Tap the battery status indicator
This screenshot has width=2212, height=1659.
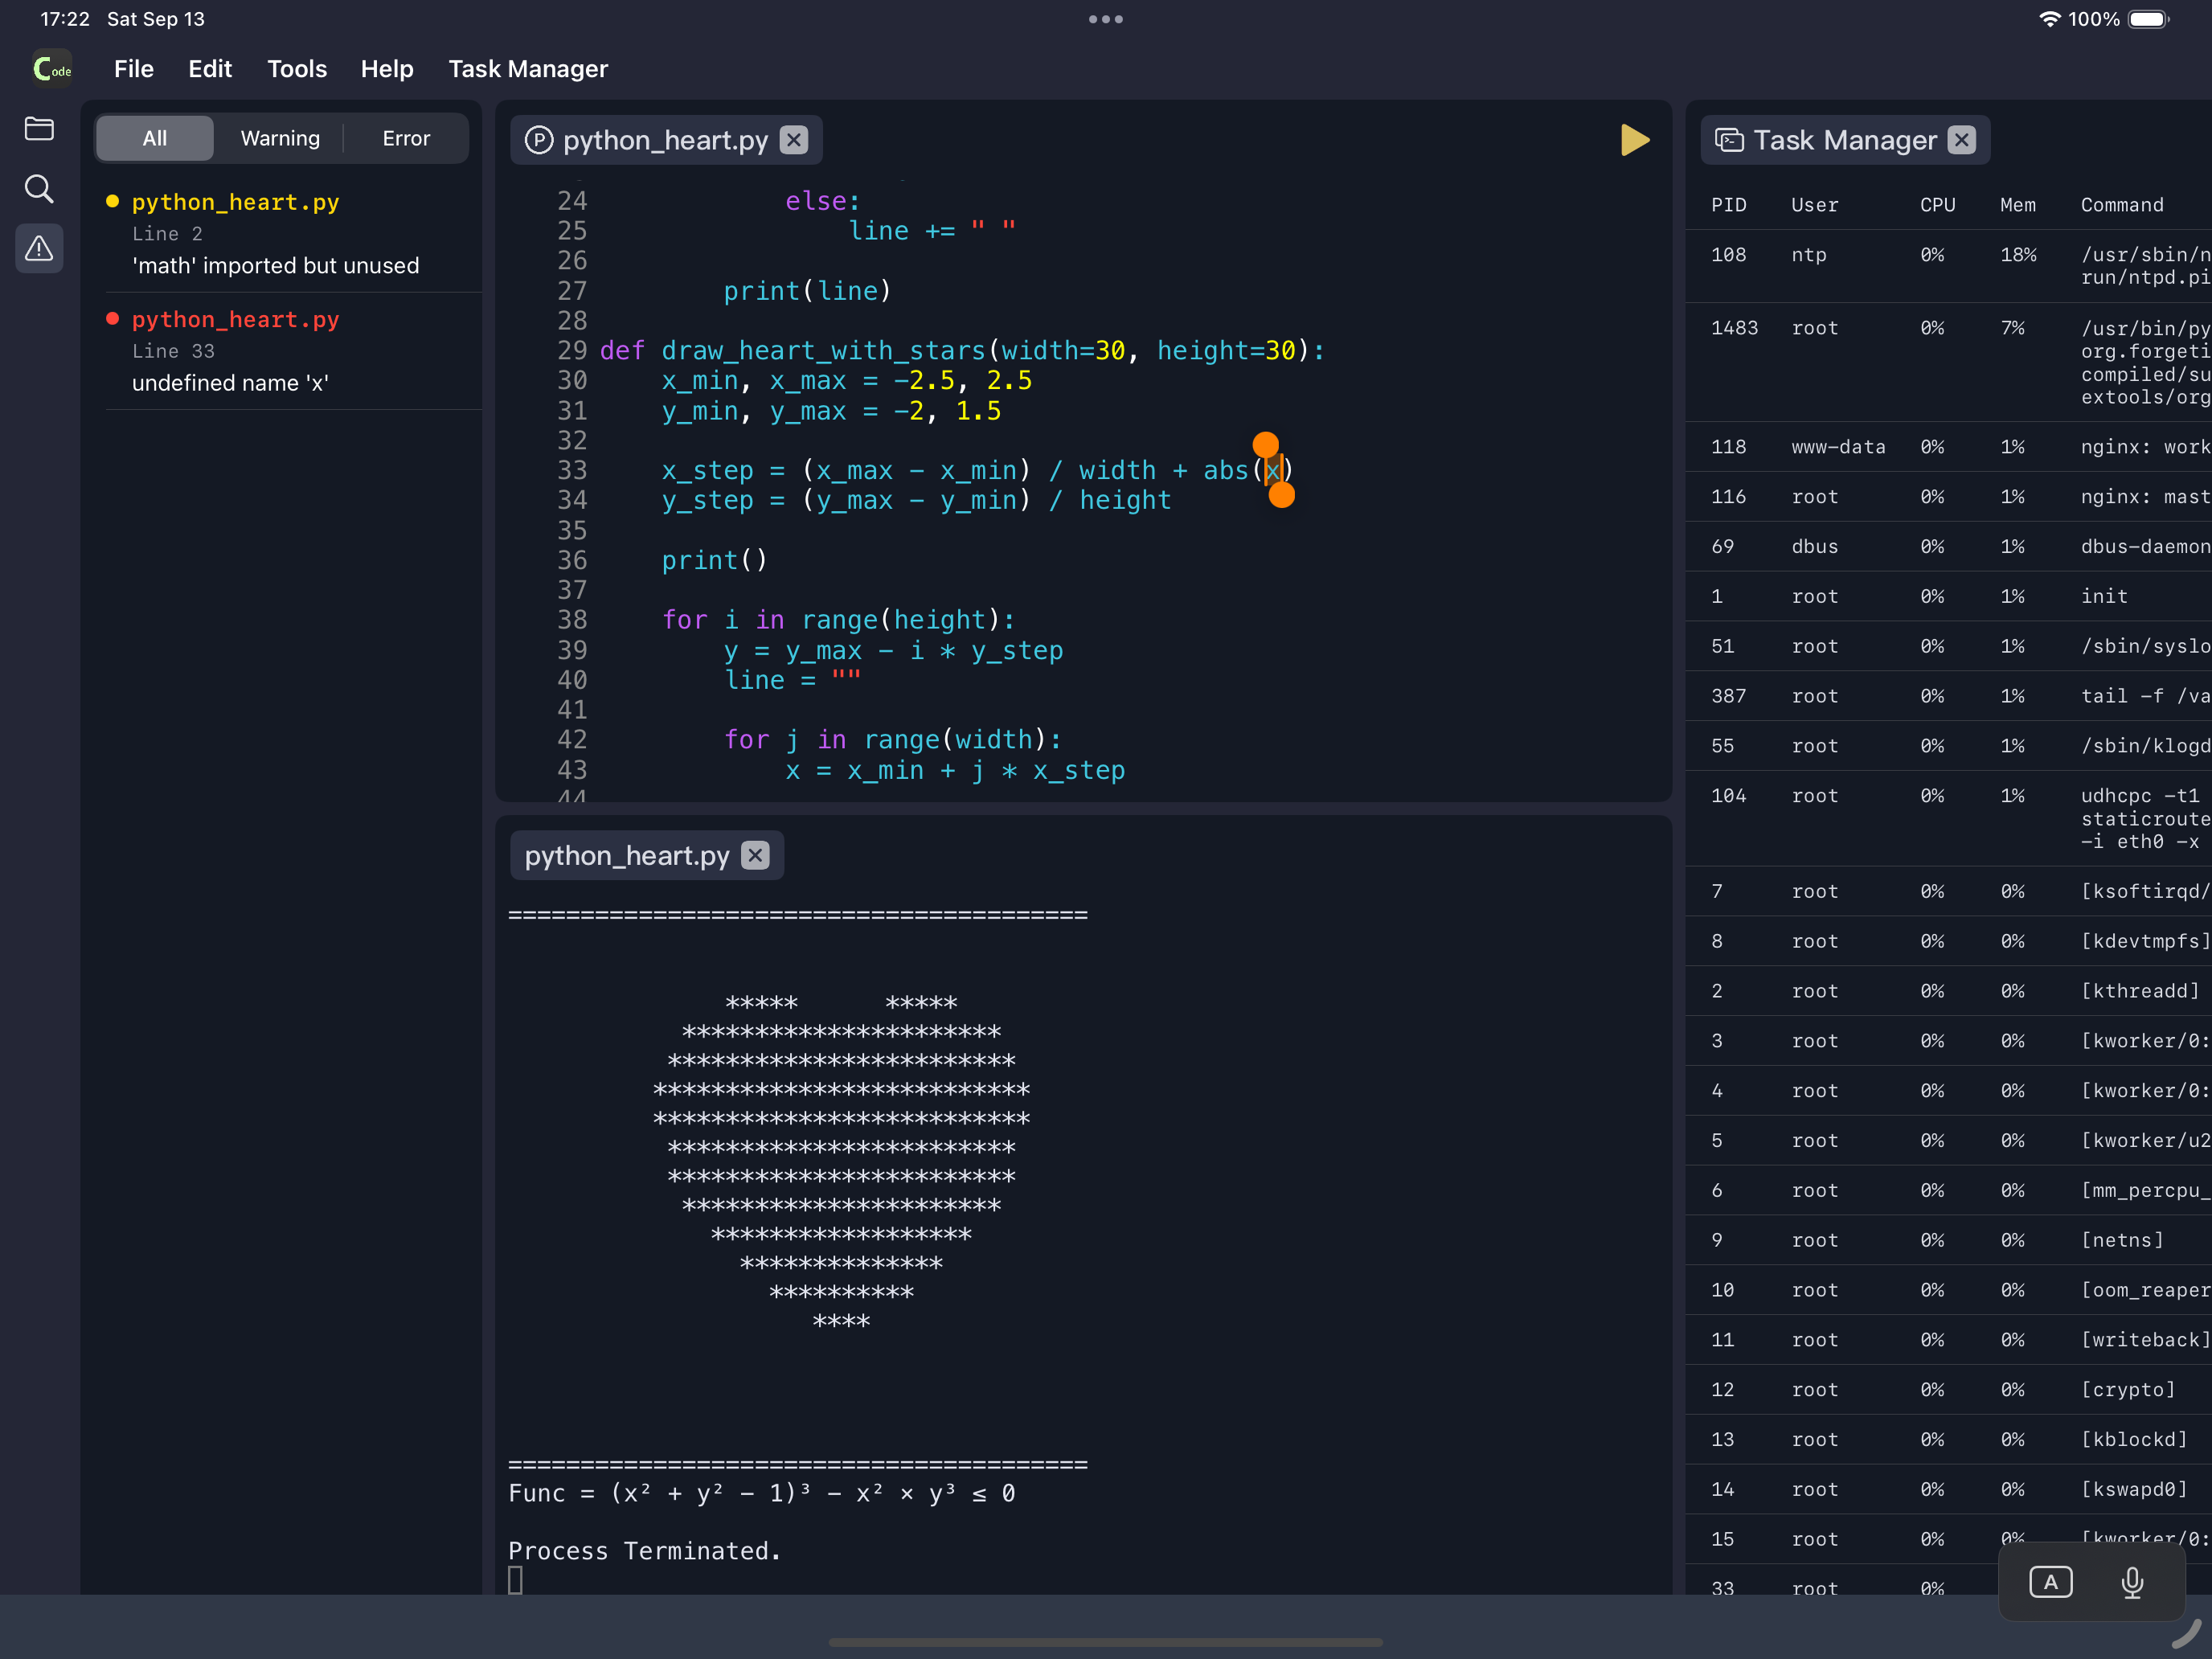[x=2148, y=19]
